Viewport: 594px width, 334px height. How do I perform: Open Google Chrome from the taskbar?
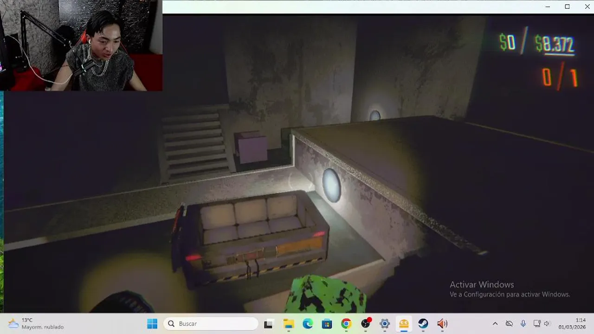tap(346, 324)
